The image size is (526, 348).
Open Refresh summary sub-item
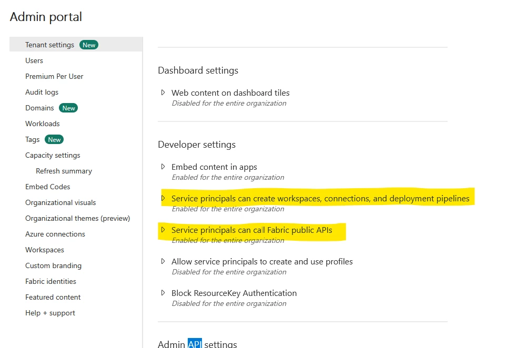tap(64, 171)
